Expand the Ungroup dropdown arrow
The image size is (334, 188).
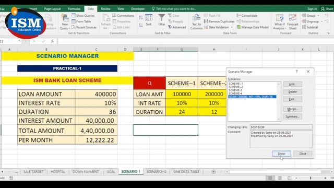pyautogui.click(x=321, y=21)
